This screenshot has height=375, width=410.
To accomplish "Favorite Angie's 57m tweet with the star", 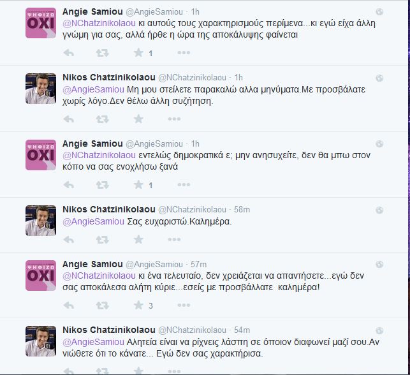I will pos(138,305).
